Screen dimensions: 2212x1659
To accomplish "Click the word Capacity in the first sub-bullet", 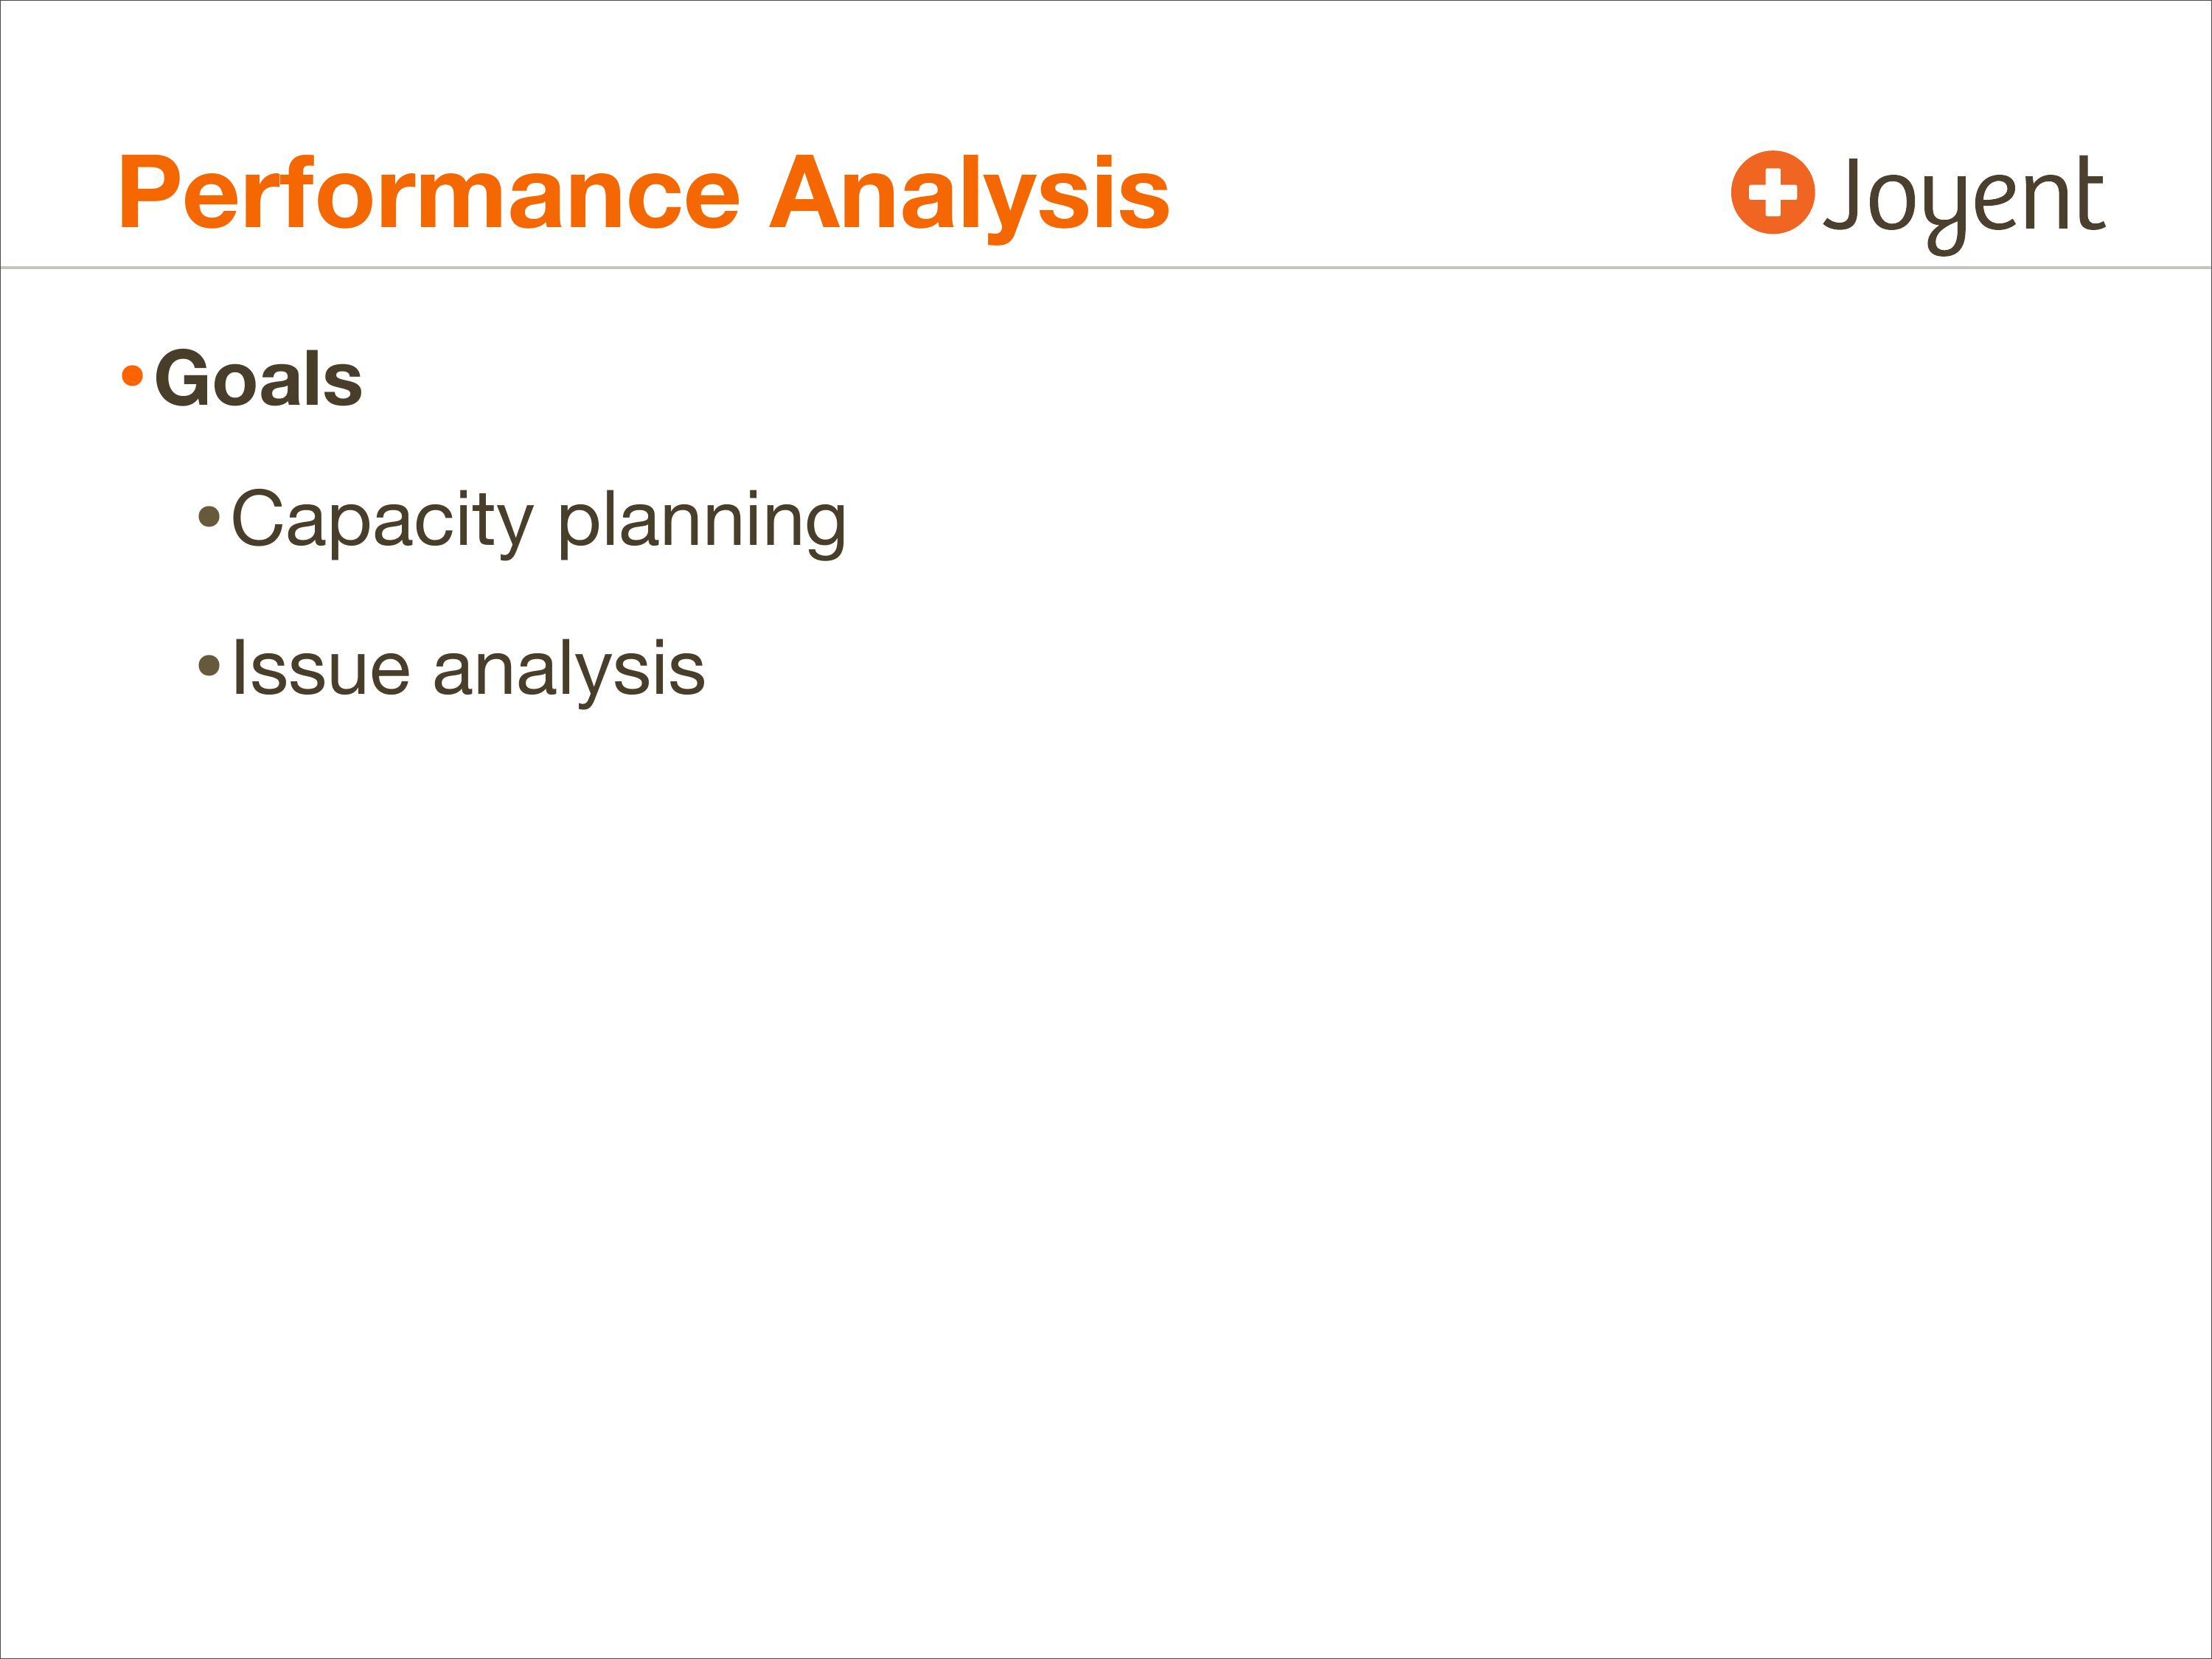I will pyautogui.click(x=382, y=520).
